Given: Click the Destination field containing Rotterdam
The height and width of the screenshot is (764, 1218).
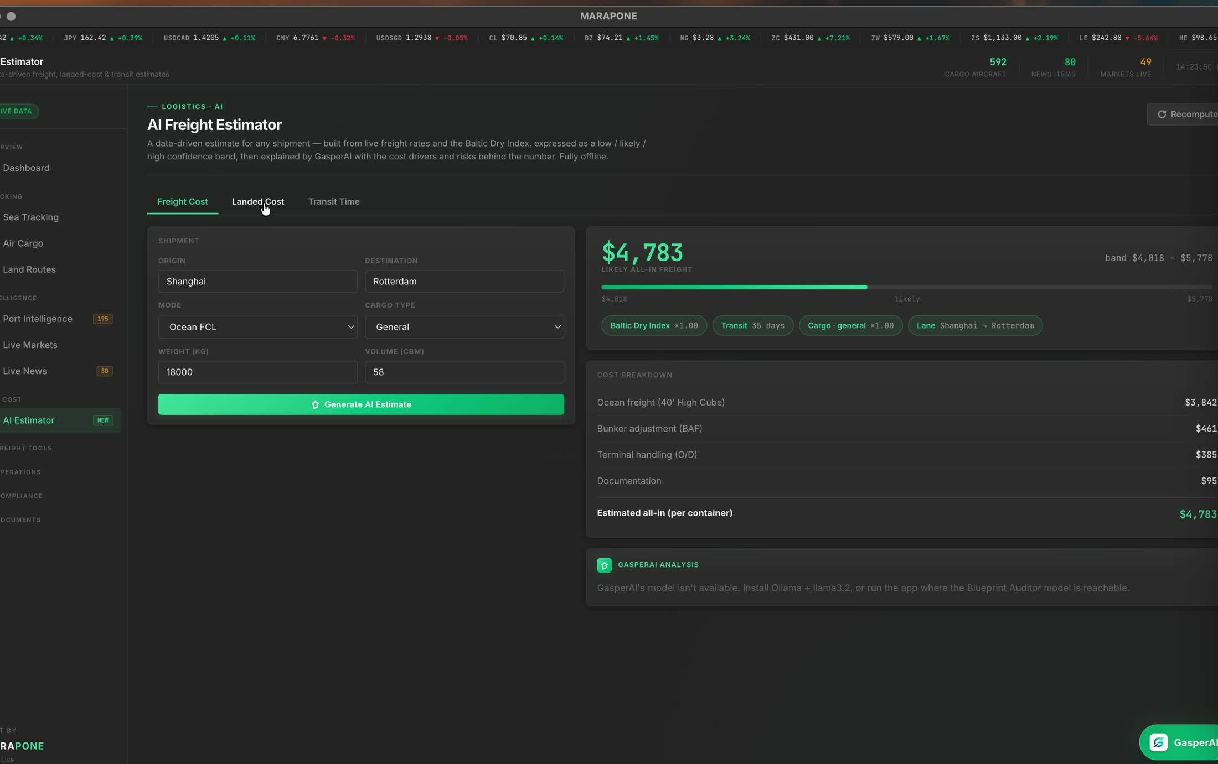Looking at the screenshot, I should 464,282.
